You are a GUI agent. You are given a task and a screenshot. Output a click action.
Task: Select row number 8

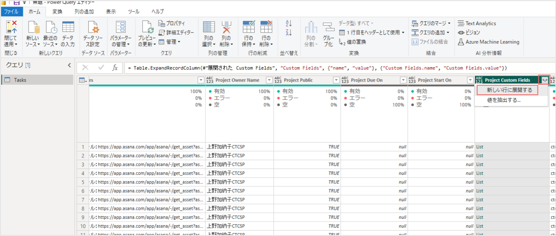(83, 208)
